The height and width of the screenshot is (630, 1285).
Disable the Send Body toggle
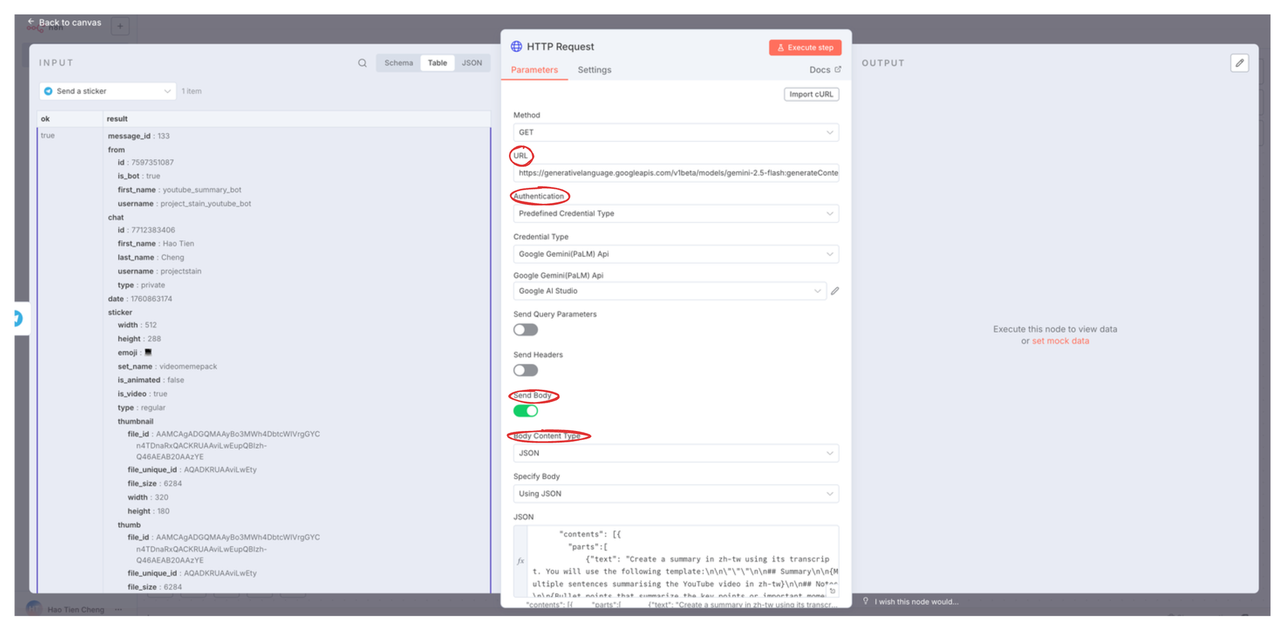pyautogui.click(x=525, y=411)
